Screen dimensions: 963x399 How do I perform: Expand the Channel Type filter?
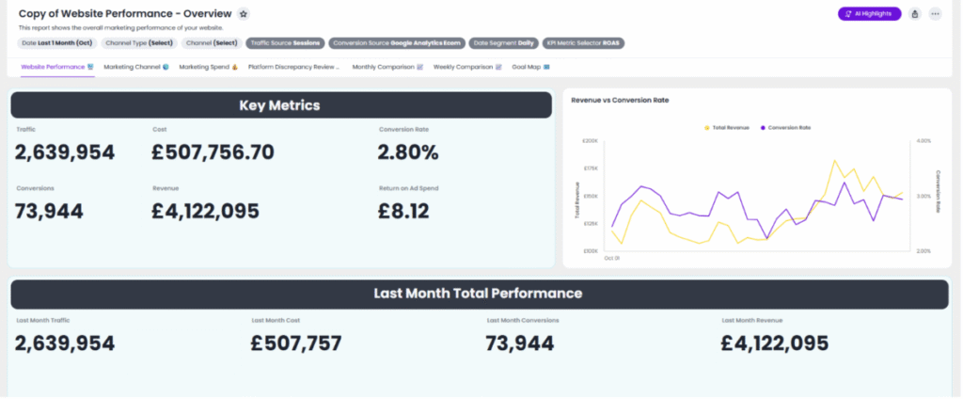click(140, 43)
